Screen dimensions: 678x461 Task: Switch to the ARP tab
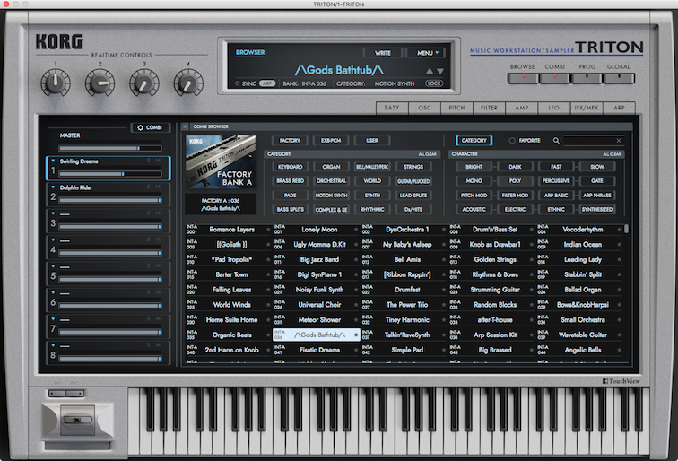(x=619, y=108)
